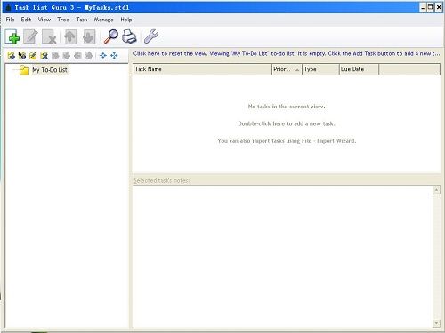This screenshot has height=333, width=445.
Task: Open the Manage menu
Action: pyautogui.click(x=103, y=20)
